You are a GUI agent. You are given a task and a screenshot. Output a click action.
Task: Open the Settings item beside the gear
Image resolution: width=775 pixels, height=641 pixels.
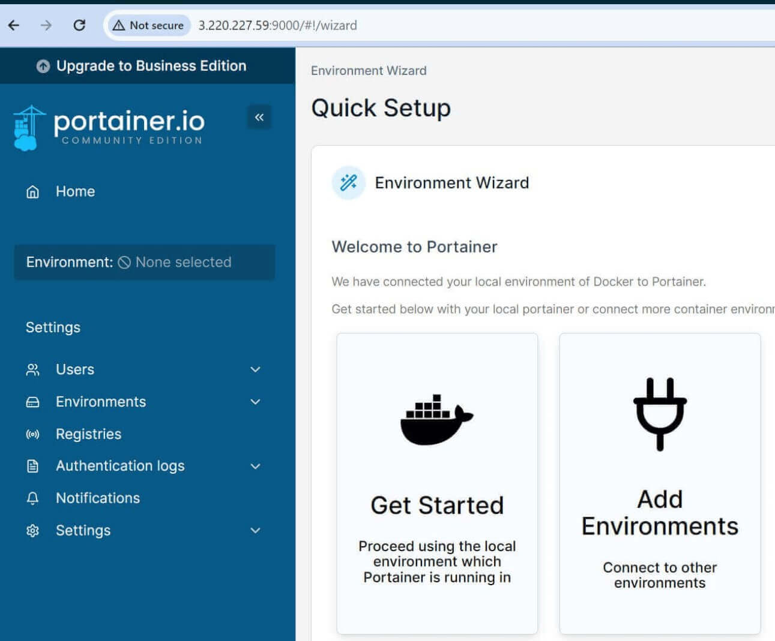(83, 531)
